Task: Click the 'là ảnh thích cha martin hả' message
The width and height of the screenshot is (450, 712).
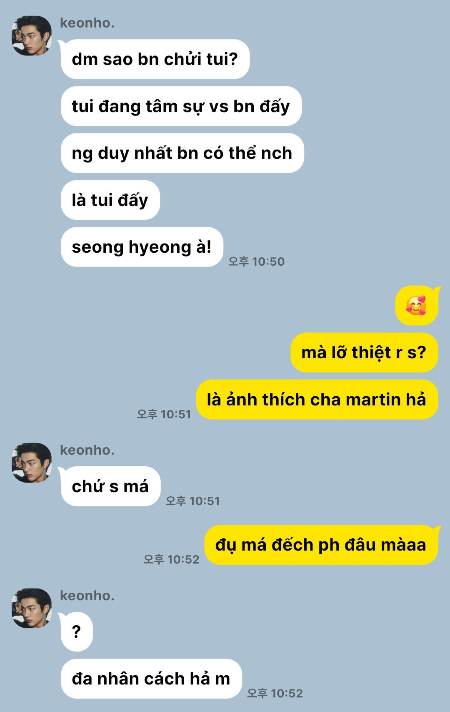Action: pyautogui.click(x=317, y=399)
